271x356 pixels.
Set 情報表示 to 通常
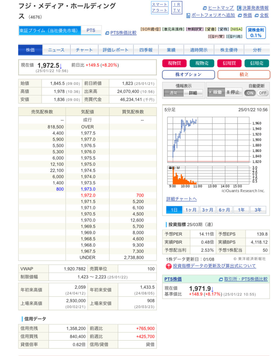[x=173, y=93]
